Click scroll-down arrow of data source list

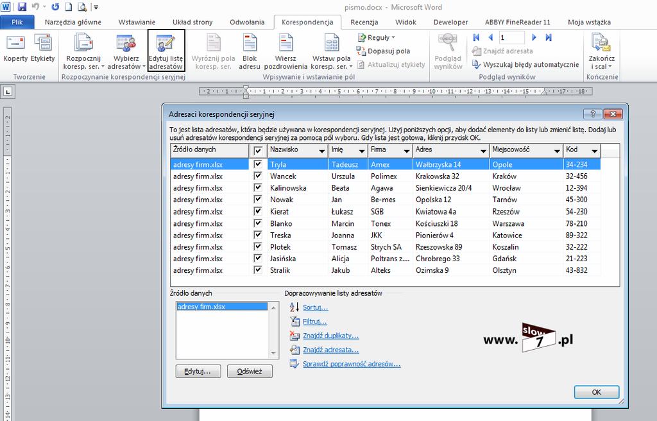(273, 354)
